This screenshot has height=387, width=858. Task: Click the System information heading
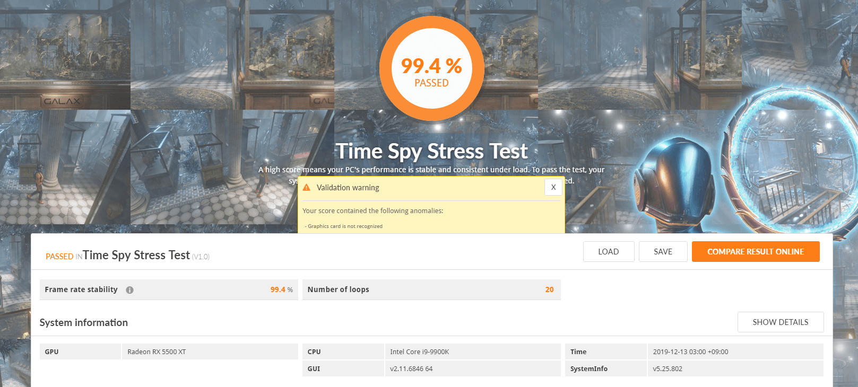tap(84, 323)
